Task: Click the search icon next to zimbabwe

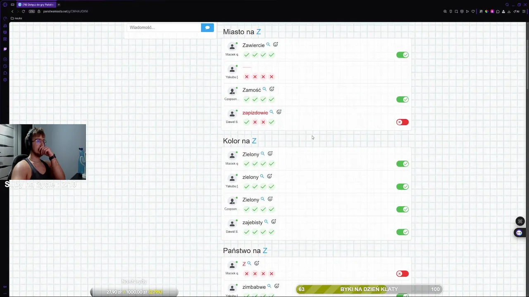Action: 269,286
